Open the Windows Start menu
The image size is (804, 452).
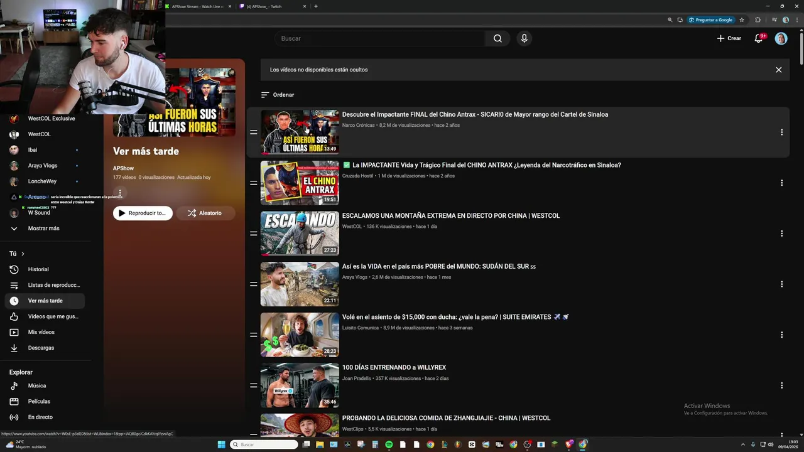[221, 444]
